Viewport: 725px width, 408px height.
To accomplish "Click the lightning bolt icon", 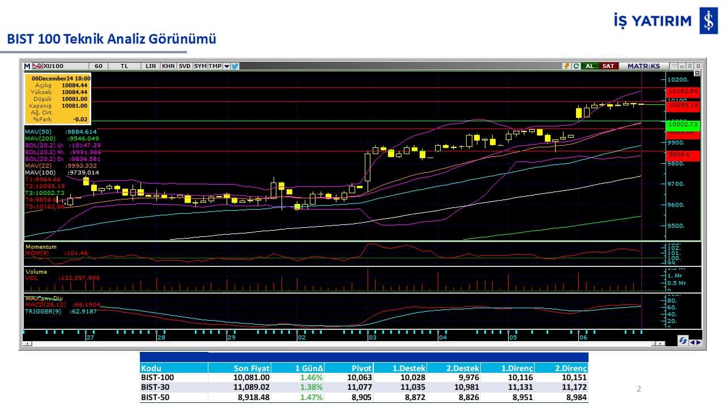I will tap(566, 66).
